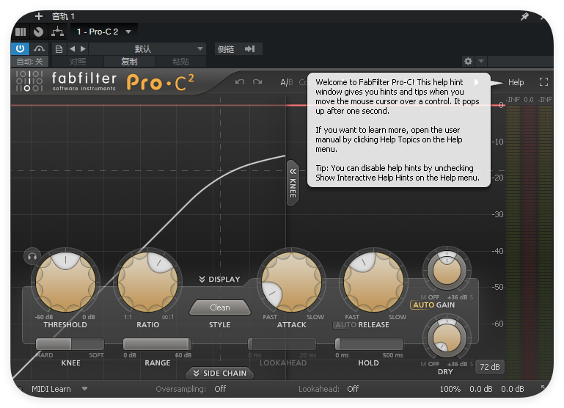
Task: Collapse the DISPLAY section chevron
Action: pyautogui.click(x=219, y=279)
